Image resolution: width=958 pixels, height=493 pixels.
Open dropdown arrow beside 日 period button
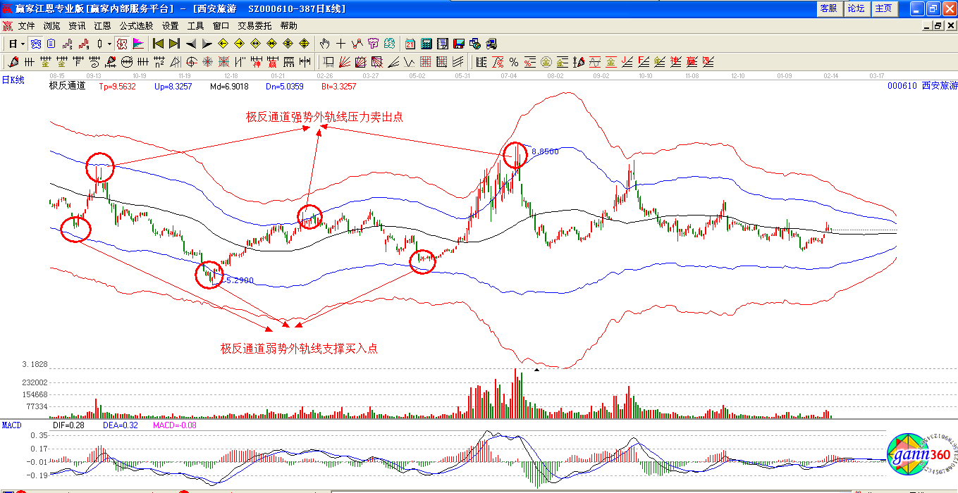pos(23,44)
